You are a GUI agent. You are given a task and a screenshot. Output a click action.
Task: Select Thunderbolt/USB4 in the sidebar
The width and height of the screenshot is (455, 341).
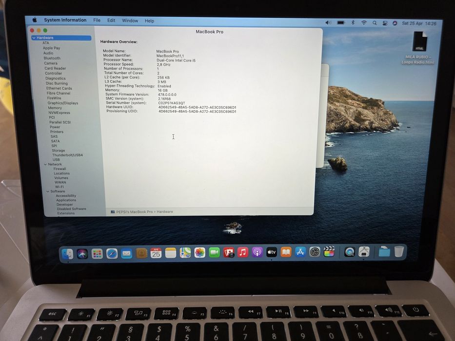[68, 155]
